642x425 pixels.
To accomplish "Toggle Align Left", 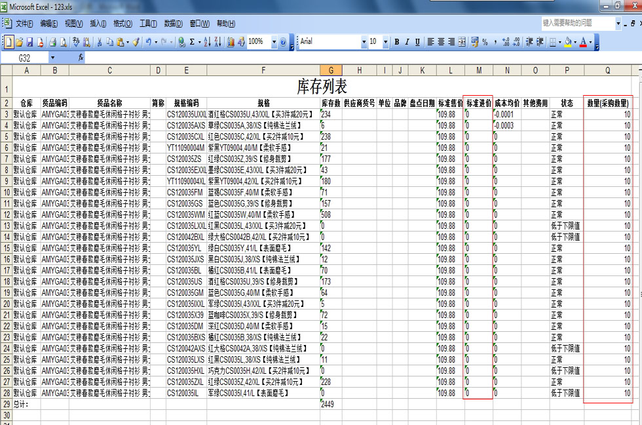I will [431, 42].
